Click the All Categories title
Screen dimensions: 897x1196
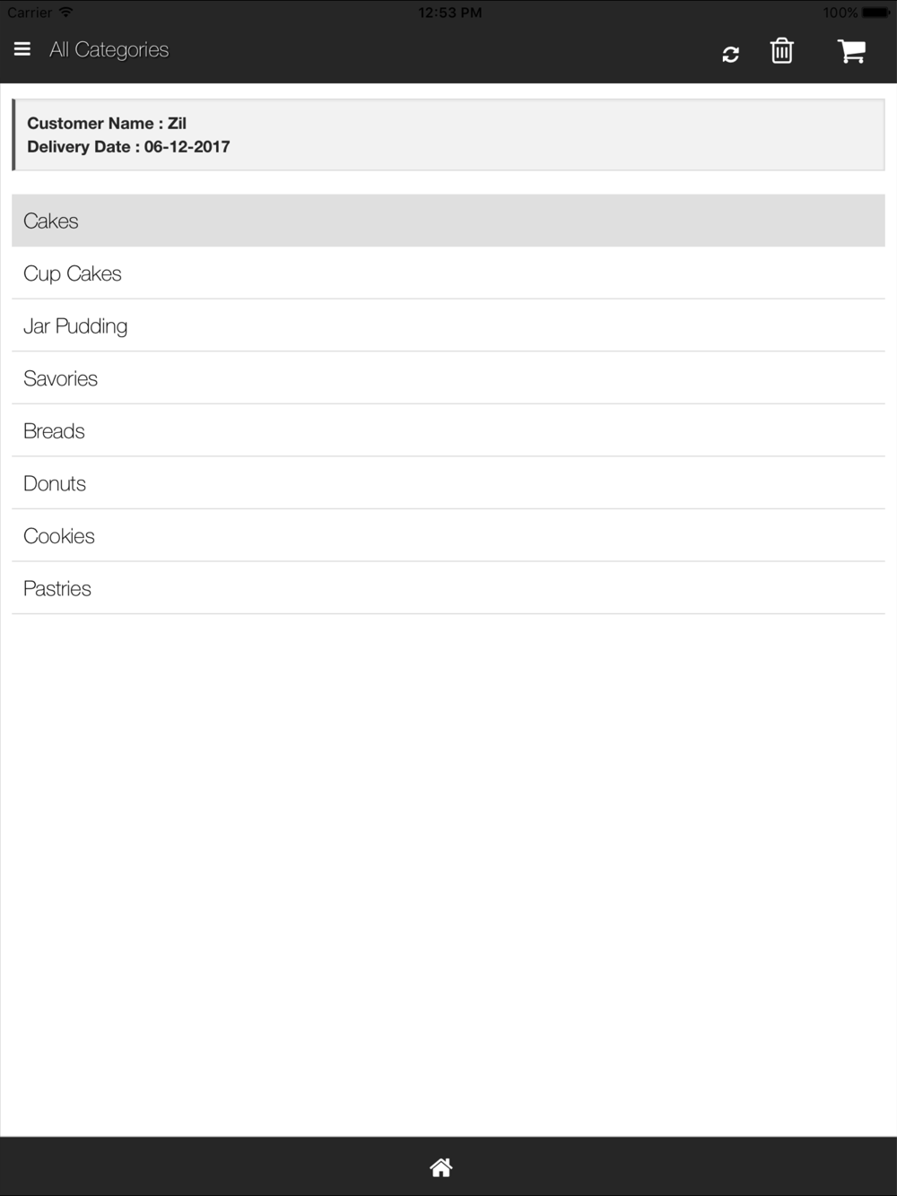point(109,50)
